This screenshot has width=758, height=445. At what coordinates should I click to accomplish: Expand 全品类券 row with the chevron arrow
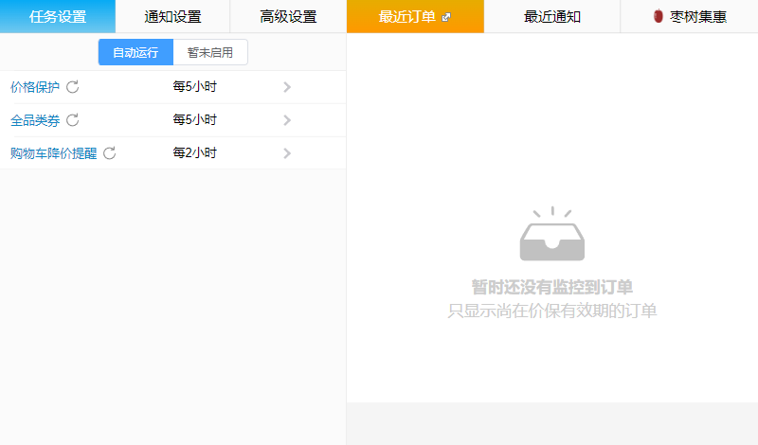pos(287,120)
